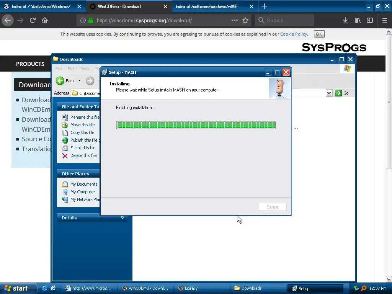Image resolution: width=392 pixels, height=294 pixels.
Task: Open My Network Places link
Action: click(x=85, y=199)
